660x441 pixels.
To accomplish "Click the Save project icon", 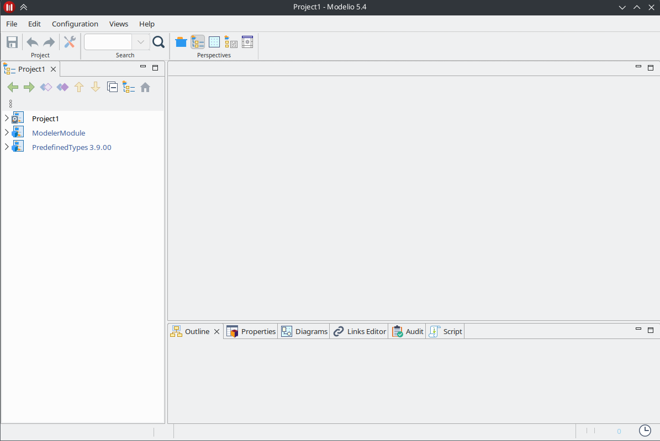I will [x=12, y=42].
